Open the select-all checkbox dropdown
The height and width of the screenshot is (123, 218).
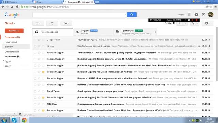pos(38,23)
